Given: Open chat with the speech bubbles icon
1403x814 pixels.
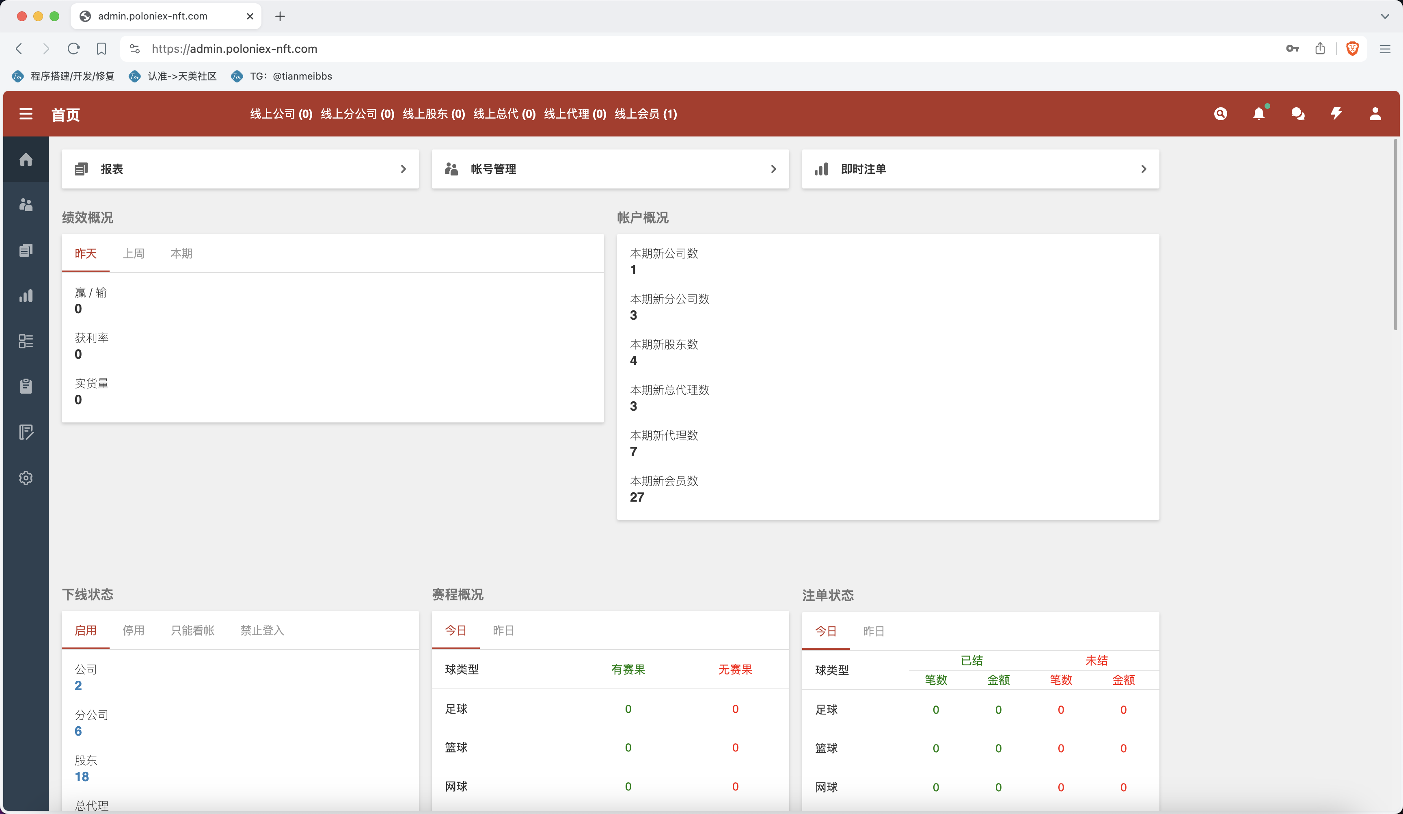Looking at the screenshot, I should click(1298, 114).
